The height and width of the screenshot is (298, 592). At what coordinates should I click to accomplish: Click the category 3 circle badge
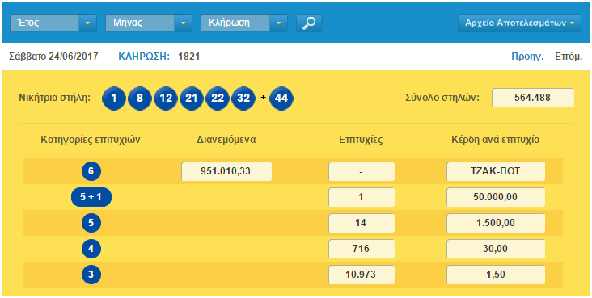[x=91, y=275]
